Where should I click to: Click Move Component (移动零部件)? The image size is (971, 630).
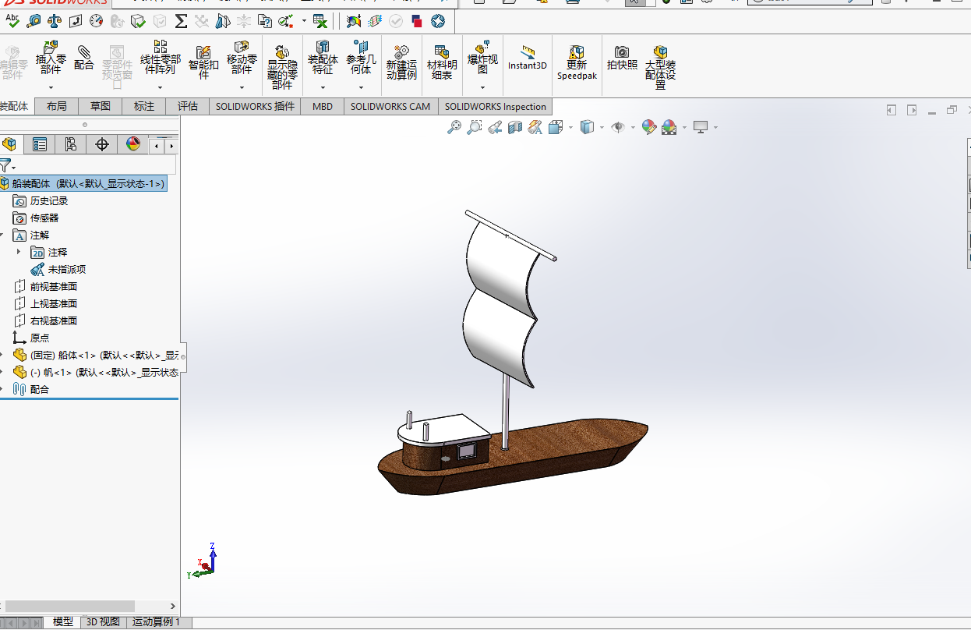242,58
